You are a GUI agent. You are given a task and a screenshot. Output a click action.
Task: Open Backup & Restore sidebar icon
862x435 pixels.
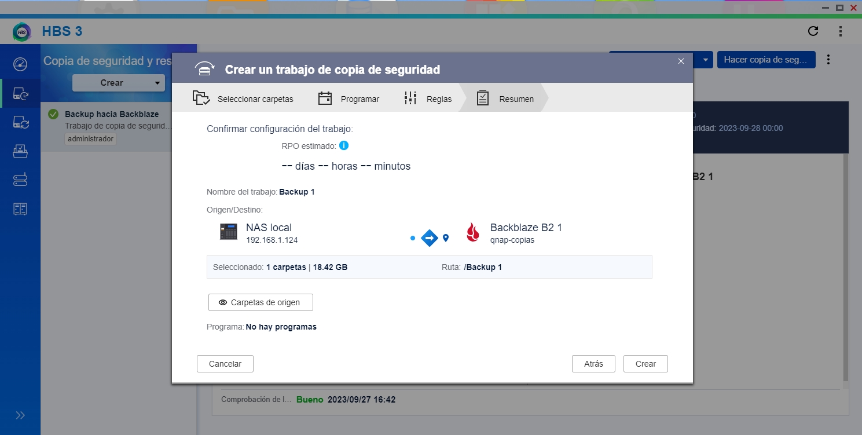[20, 93]
